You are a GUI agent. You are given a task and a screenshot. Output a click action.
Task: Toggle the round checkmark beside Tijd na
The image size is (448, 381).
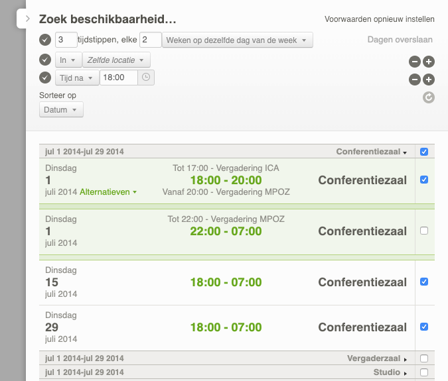45,78
